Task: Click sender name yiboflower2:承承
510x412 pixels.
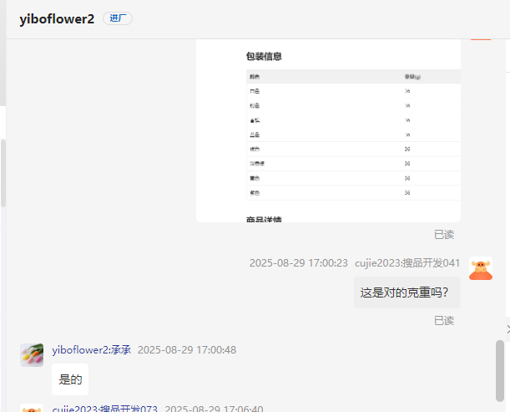Action: point(91,349)
